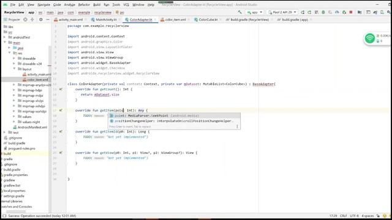Open Project panel gear settings
392x220 pixels.
(41, 20)
